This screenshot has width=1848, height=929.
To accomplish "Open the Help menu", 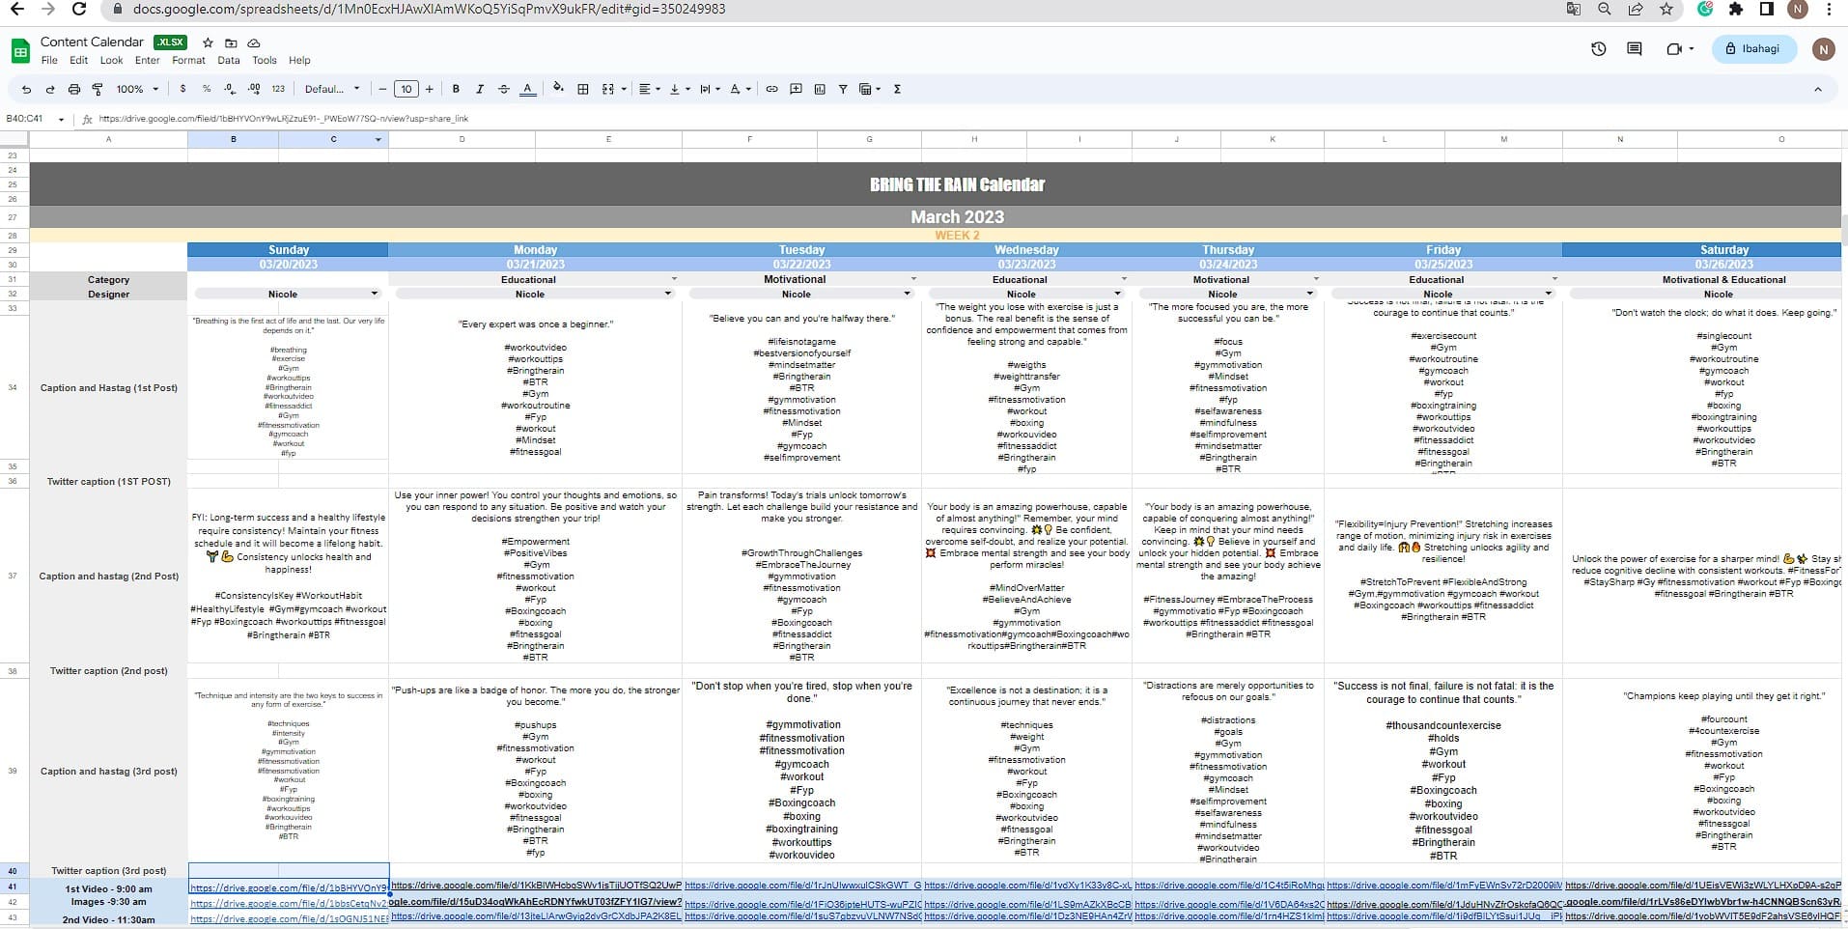I will point(300,60).
